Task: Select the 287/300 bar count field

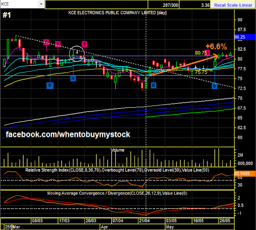Action: tap(164, 5)
